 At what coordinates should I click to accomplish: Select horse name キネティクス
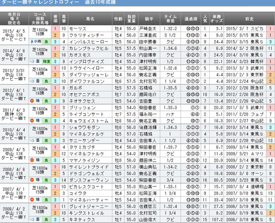(82, 220)
